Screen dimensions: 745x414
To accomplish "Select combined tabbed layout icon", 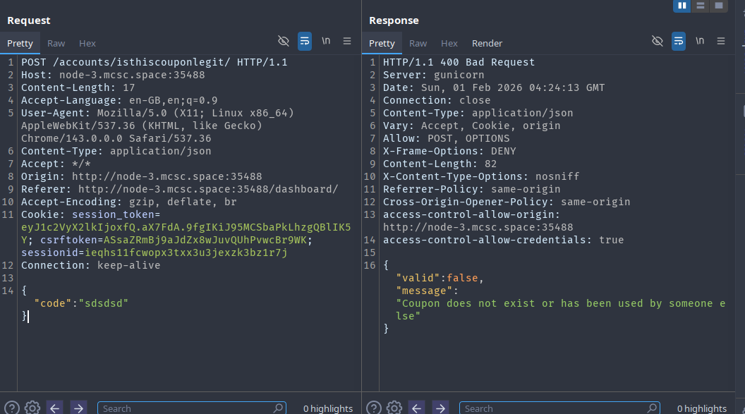I will click(718, 6).
